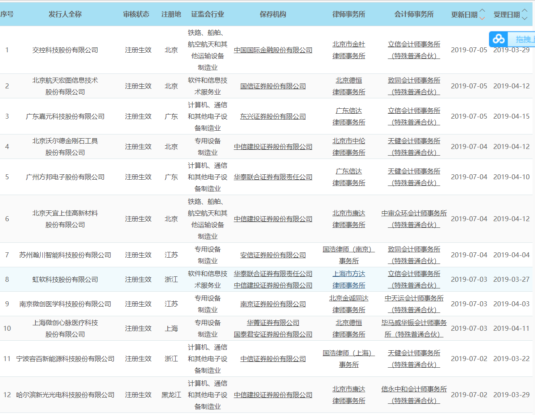The width and height of the screenshot is (535, 415).
Task: Open 北京市康达律师事务所 link in 北京天宜上佳 row
Action: [349, 219]
